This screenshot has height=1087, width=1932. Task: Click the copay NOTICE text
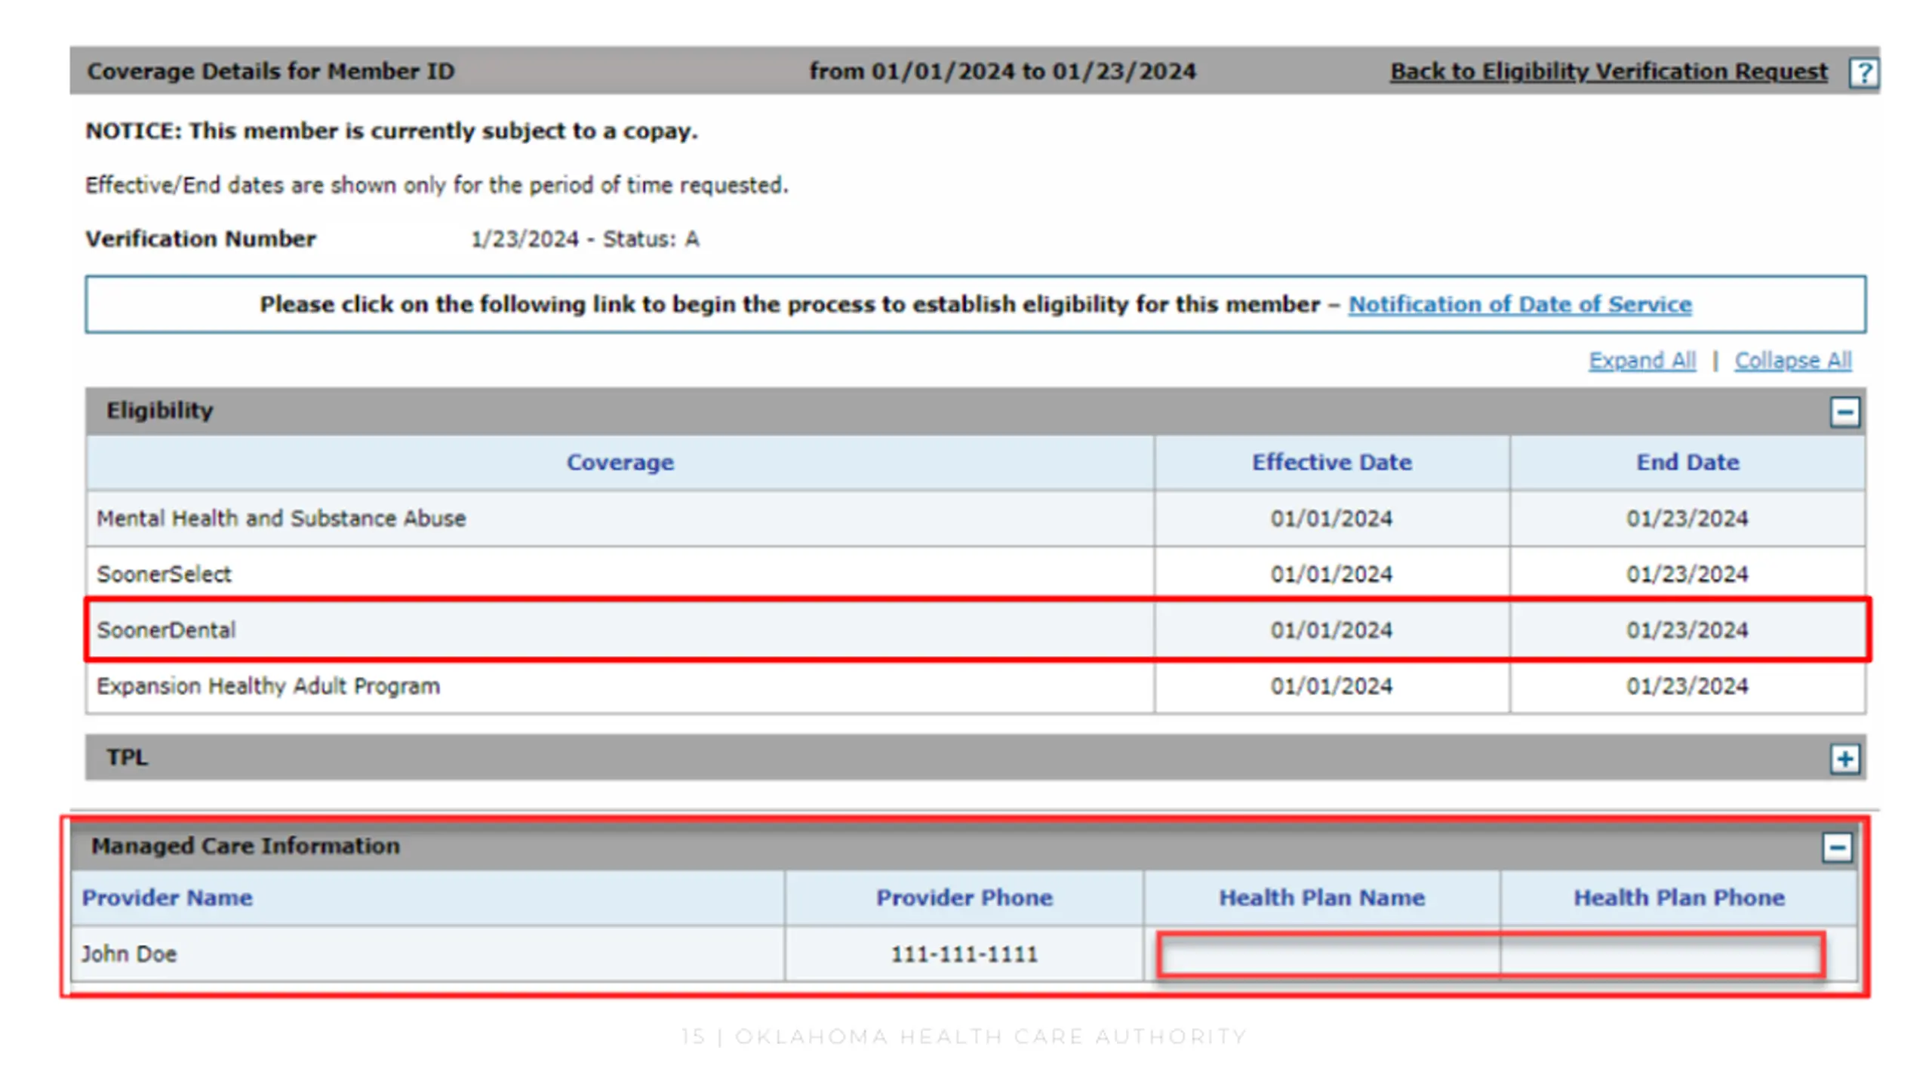pyautogui.click(x=391, y=131)
